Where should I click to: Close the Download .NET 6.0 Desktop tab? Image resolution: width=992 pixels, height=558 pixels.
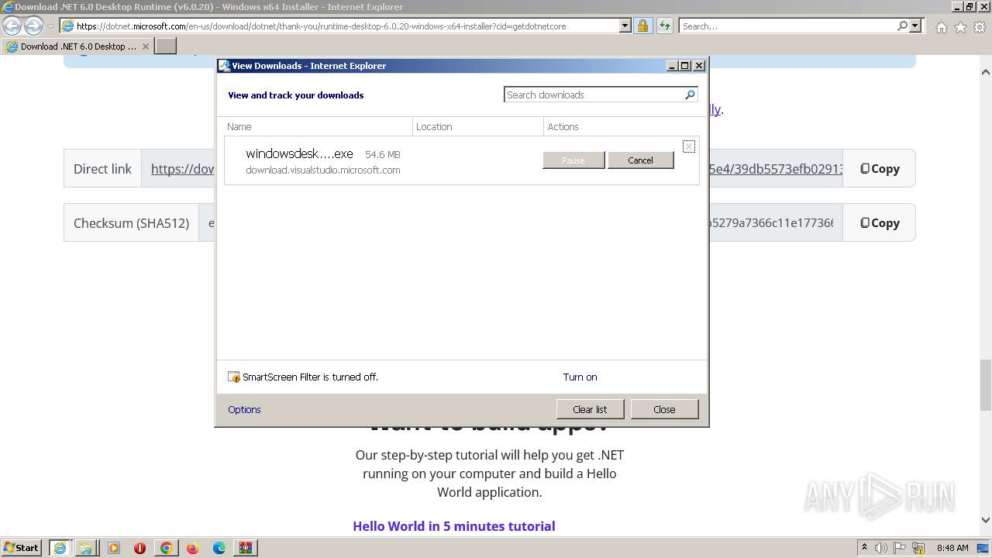(146, 46)
